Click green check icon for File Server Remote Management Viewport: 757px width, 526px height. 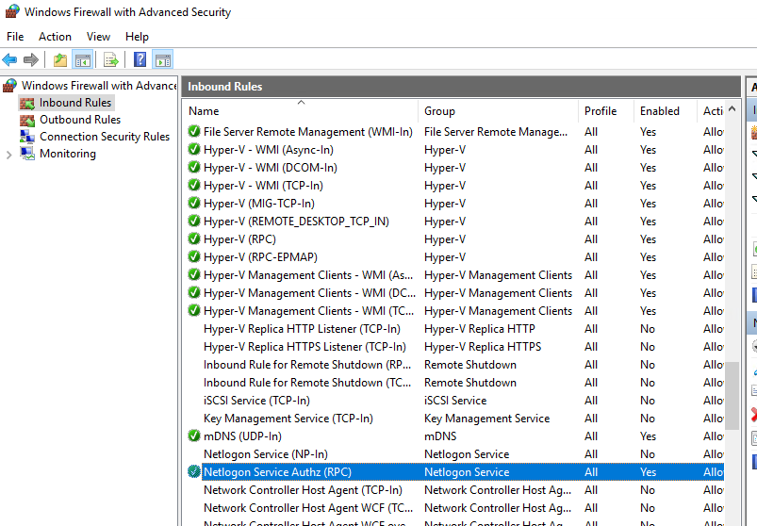[x=194, y=131]
